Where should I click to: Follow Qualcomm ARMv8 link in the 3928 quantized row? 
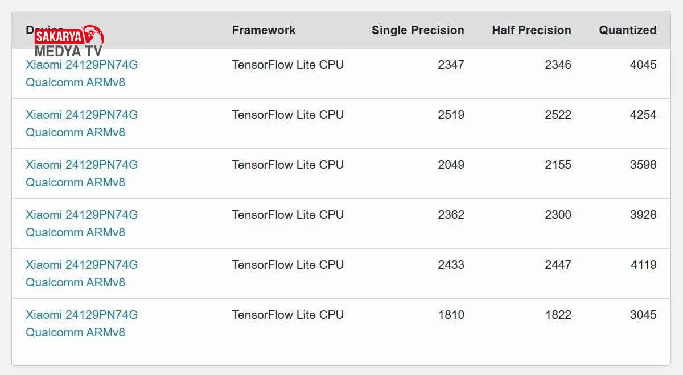click(75, 232)
